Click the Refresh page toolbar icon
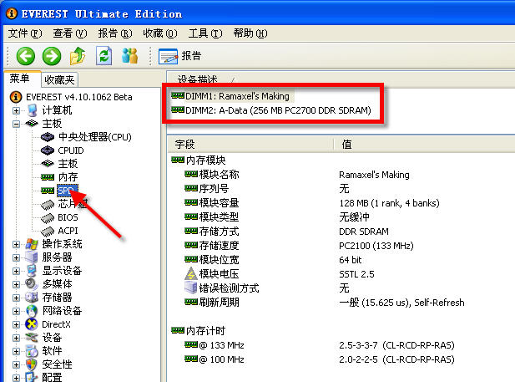This screenshot has width=515, height=382. pyautogui.click(x=104, y=56)
